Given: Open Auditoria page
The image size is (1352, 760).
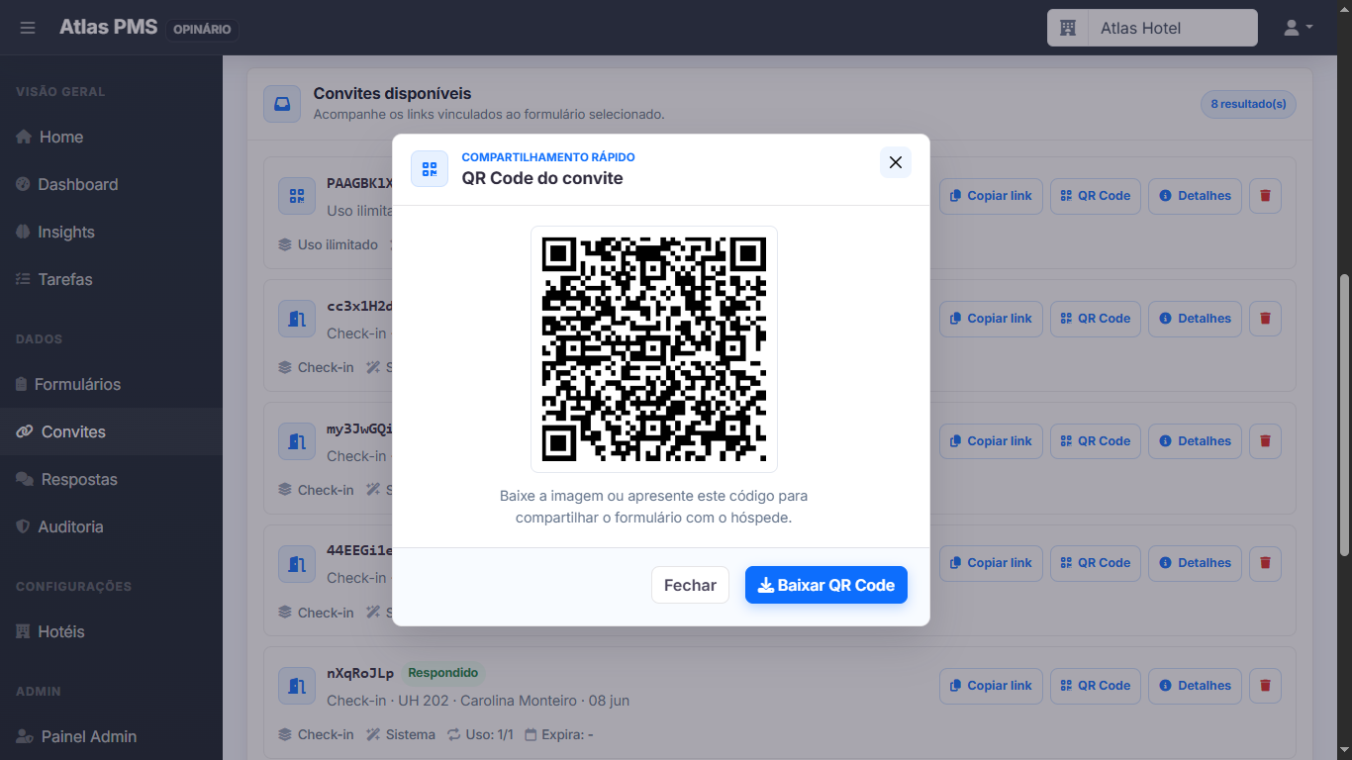Looking at the screenshot, I should tap(111, 526).
